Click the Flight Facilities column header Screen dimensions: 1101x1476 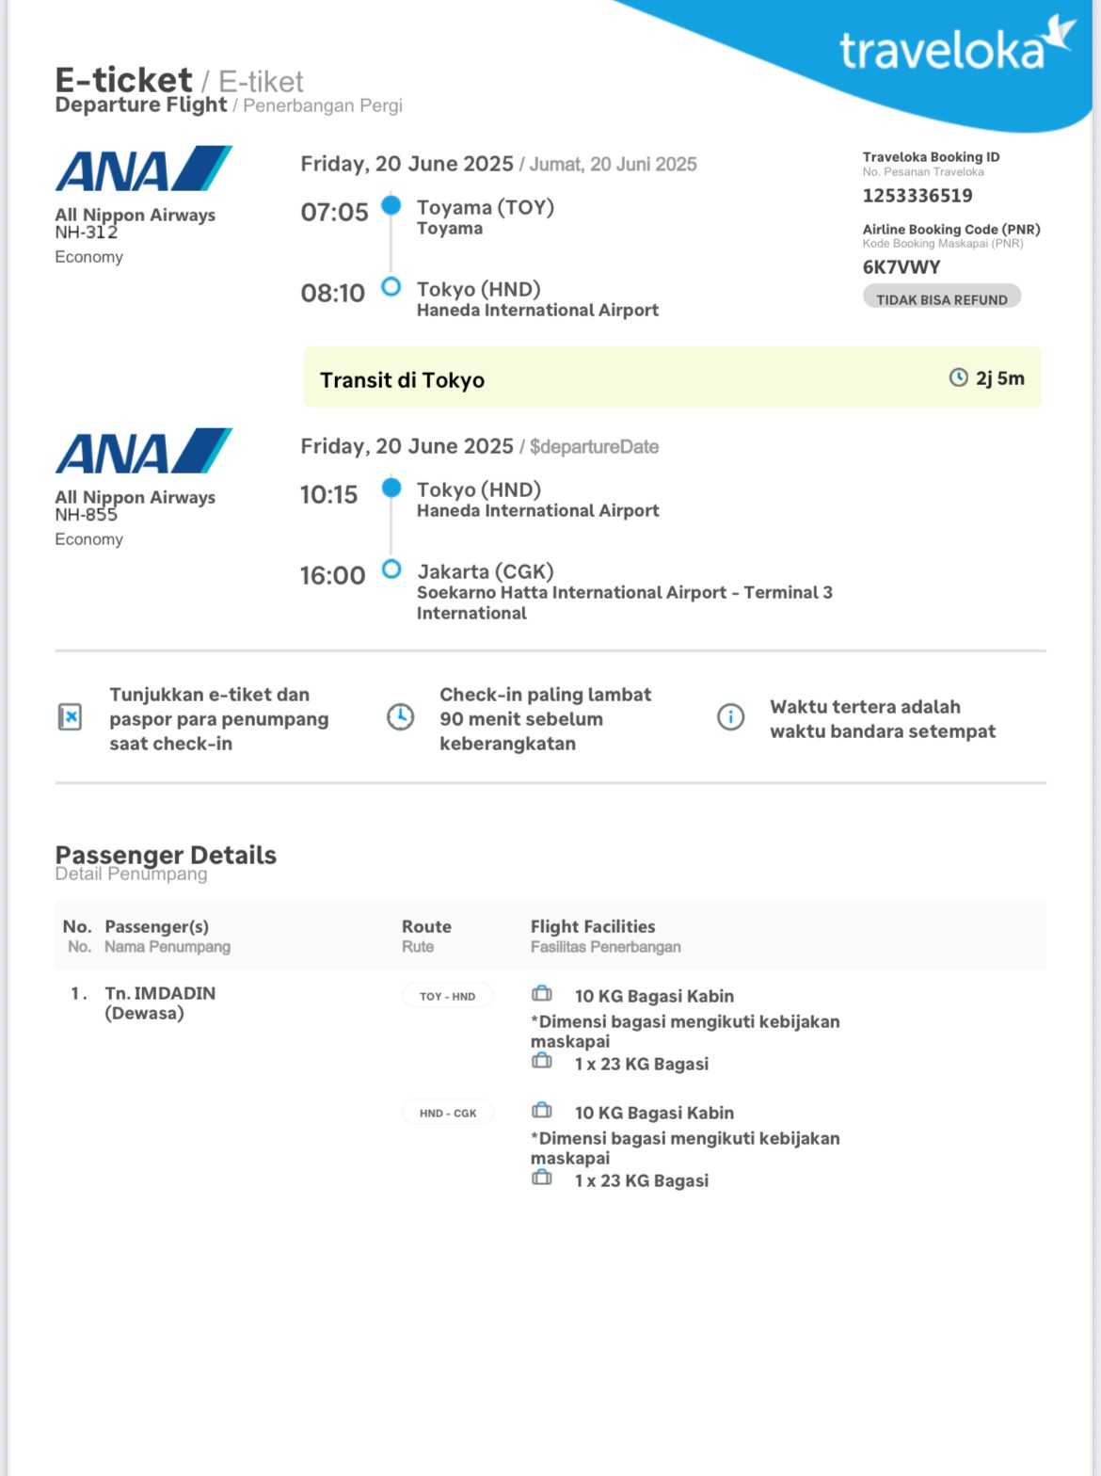point(593,926)
